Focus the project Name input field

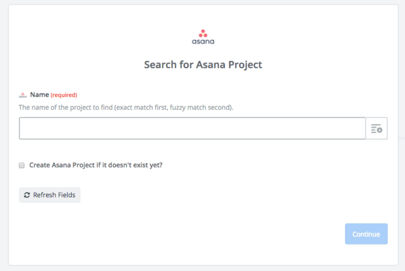[x=192, y=128]
